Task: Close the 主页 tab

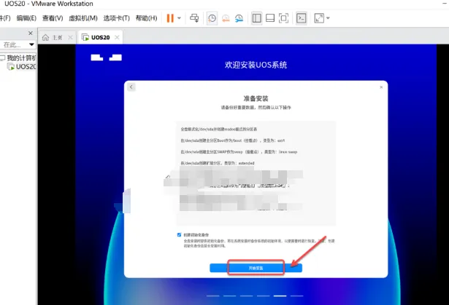Action: pyautogui.click(x=70, y=37)
